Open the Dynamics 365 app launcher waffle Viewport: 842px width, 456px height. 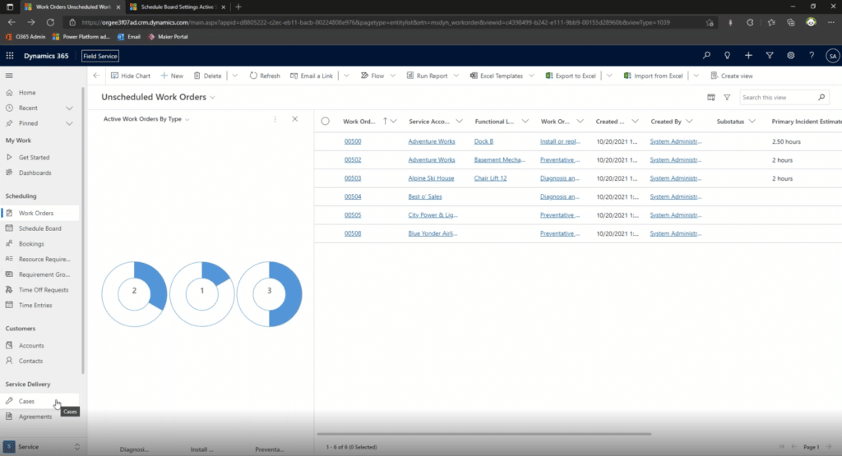pyautogui.click(x=10, y=56)
